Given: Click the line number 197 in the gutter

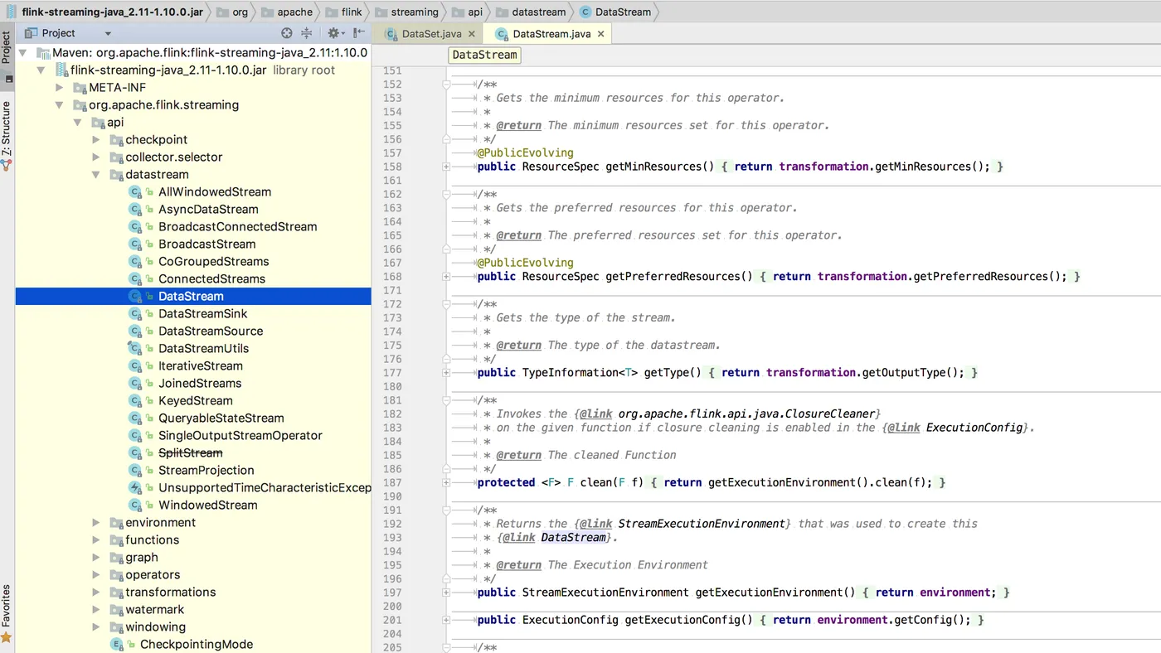Looking at the screenshot, I should tap(392, 593).
